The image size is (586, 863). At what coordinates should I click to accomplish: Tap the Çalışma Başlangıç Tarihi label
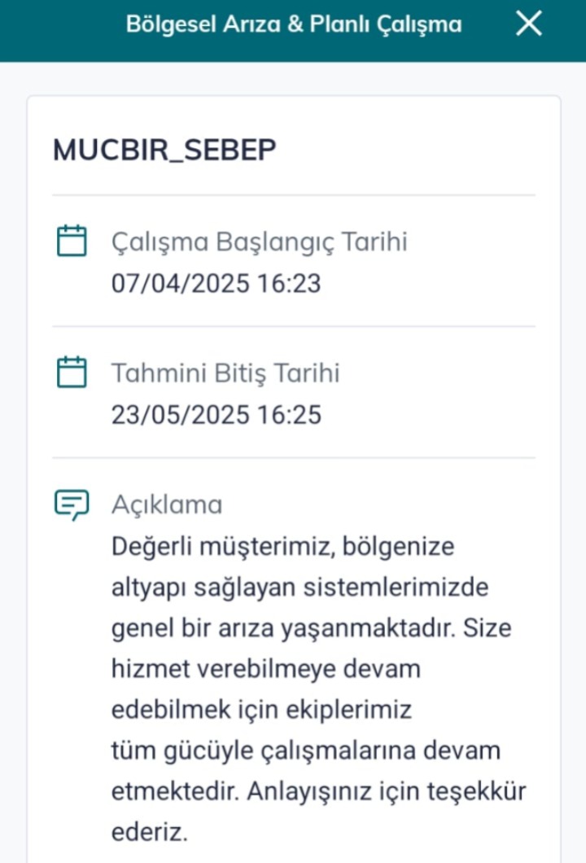(x=259, y=242)
